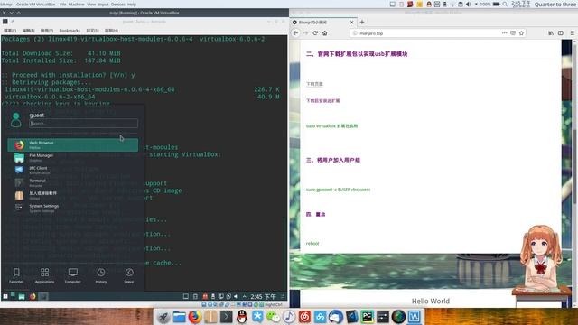The height and width of the screenshot is (325, 578).
Task: Switch to History tab in launcher
Action: [101, 275]
